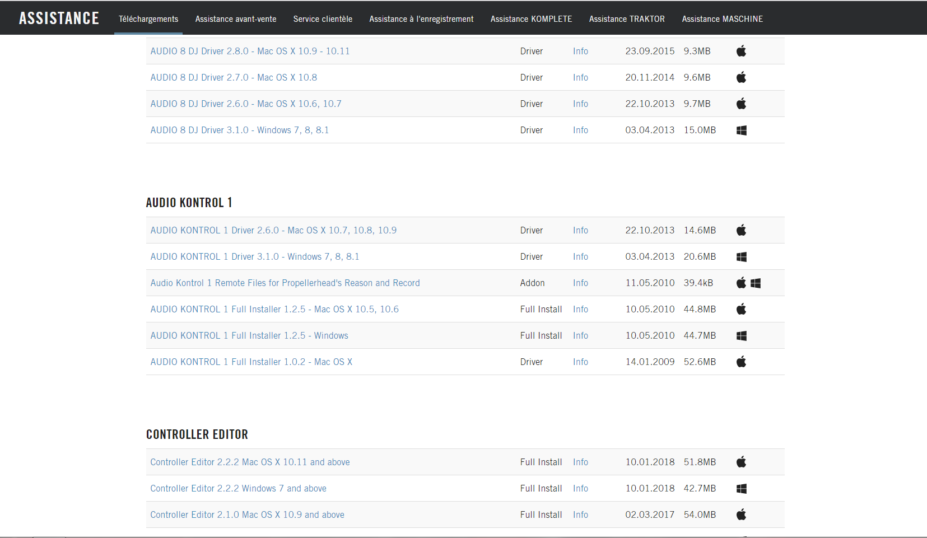The image size is (927, 538).
Task: Open Assistance KOMPLETE section
Action: pyautogui.click(x=532, y=19)
